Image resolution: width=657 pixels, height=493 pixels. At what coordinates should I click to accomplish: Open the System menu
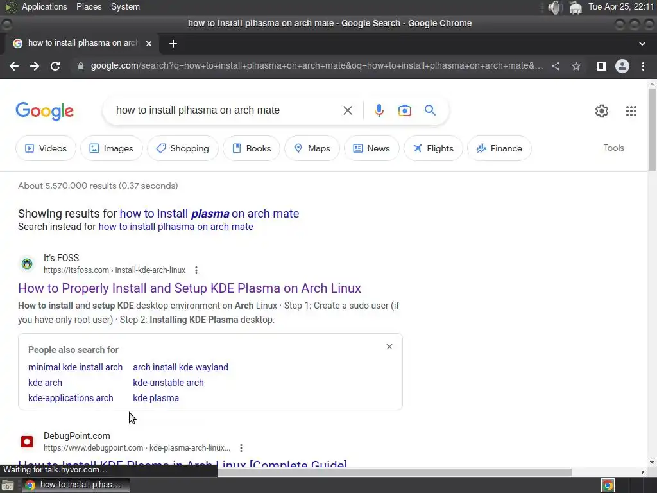[x=125, y=6]
